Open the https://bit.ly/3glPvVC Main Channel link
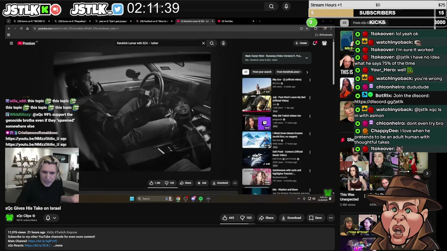The image size is (447, 251). tap(43, 241)
